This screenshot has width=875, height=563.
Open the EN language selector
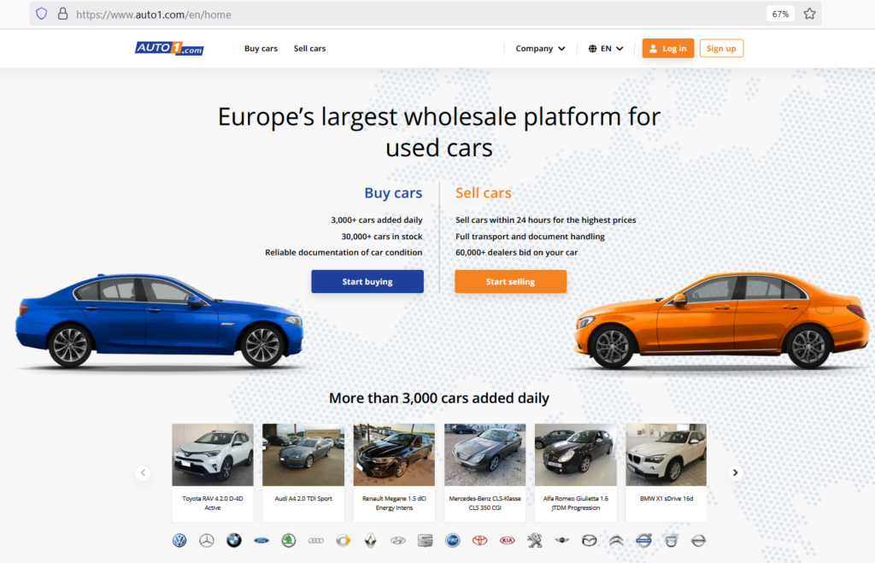click(606, 49)
